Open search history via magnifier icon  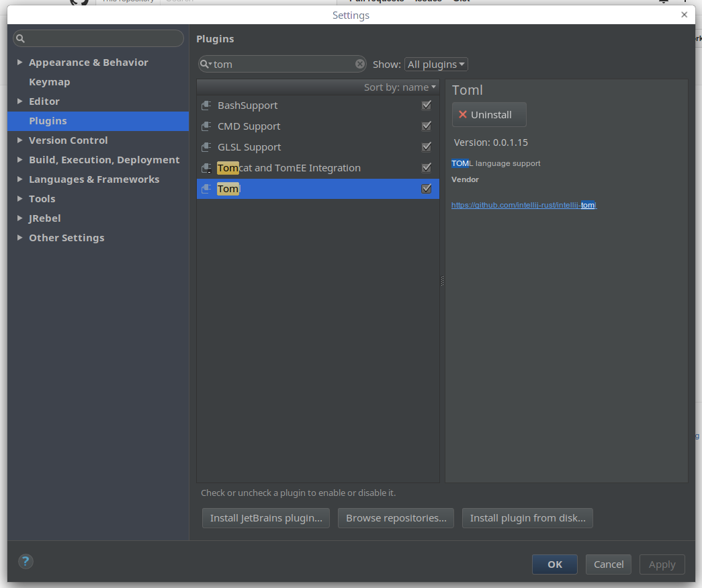pyautogui.click(x=206, y=64)
